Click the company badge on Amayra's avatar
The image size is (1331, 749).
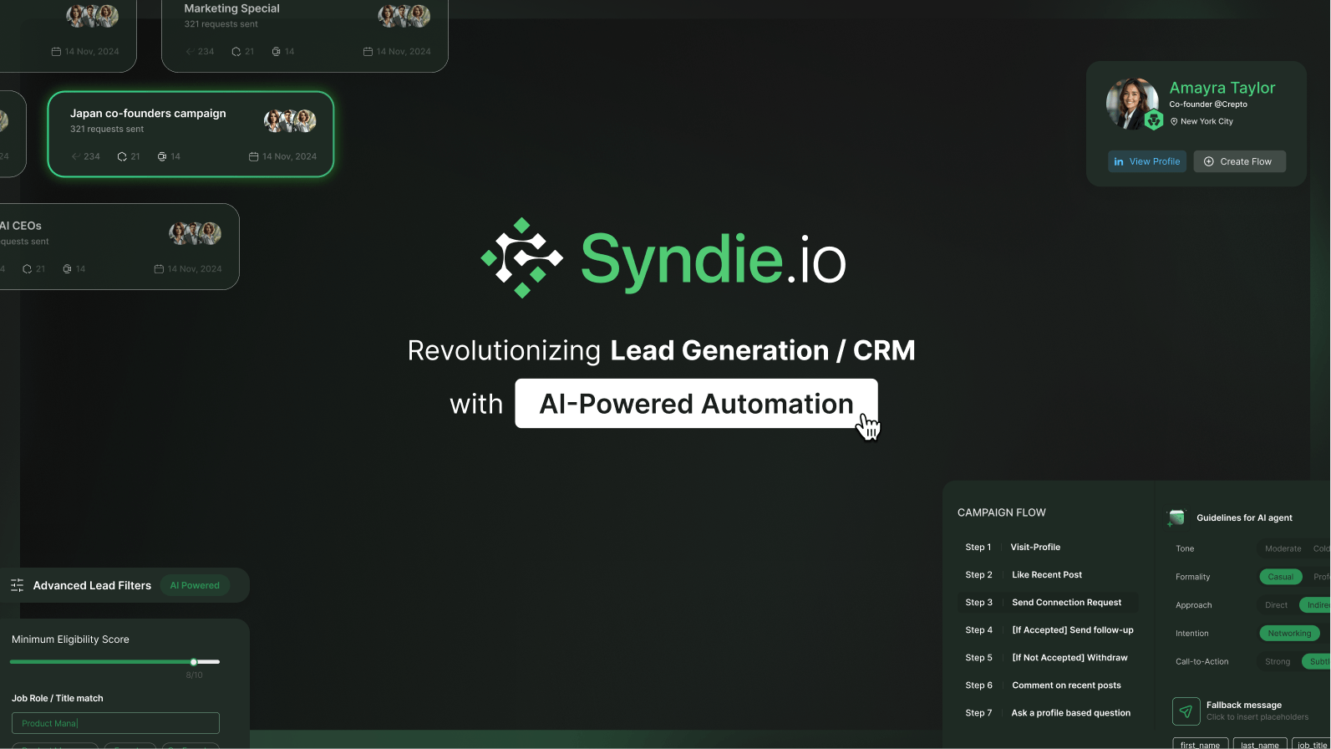pyautogui.click(x=1154, y=120)
